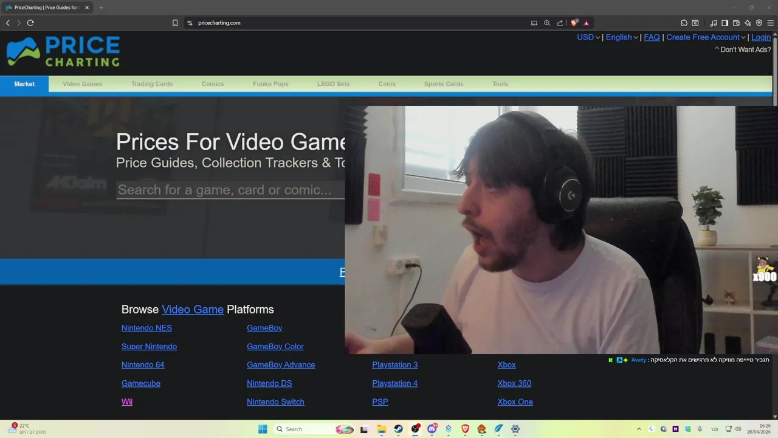The height and width of the screenshot is (438, 778).
Task: Open the Leo AI sparkle icon
Action: pyautogui.click(x=748, y=23)
